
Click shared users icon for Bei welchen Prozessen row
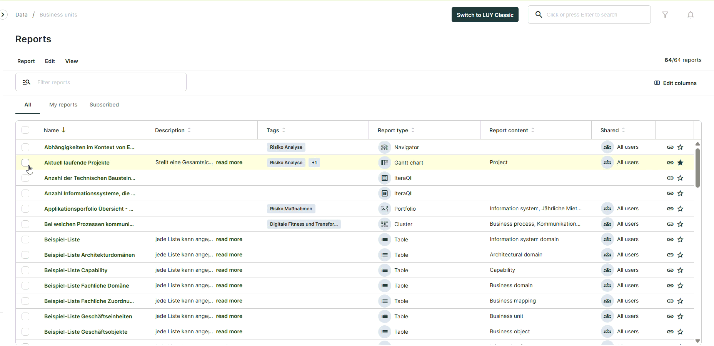click(x=607, y=224)
